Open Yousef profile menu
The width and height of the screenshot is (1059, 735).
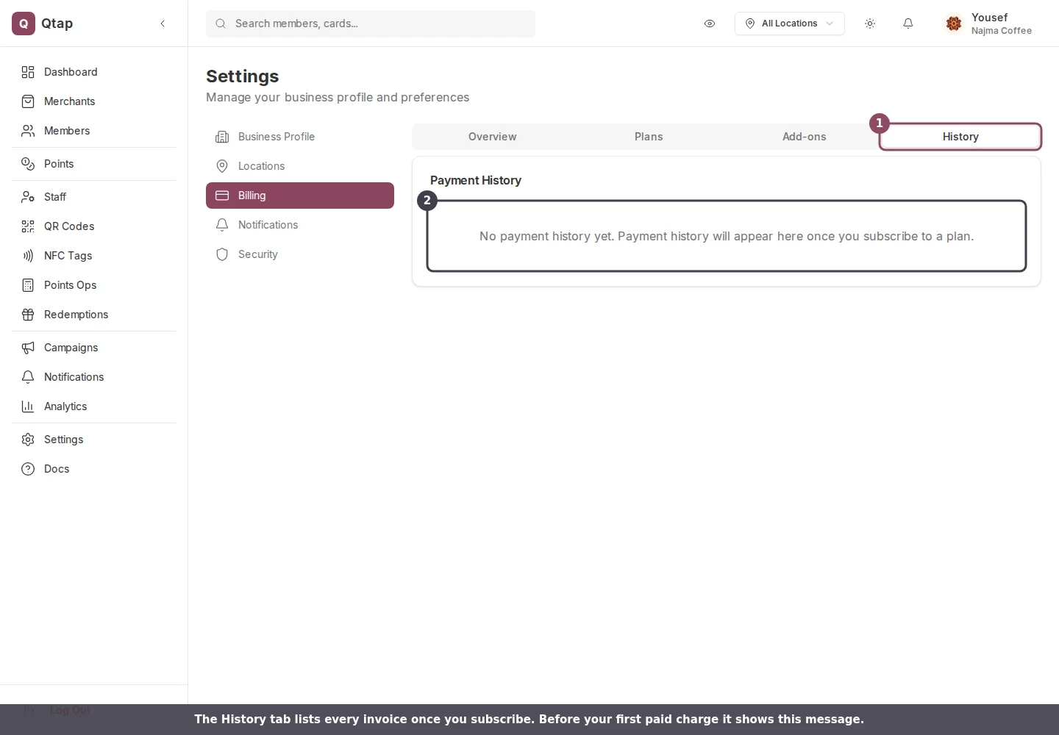[x=989, y=24]
